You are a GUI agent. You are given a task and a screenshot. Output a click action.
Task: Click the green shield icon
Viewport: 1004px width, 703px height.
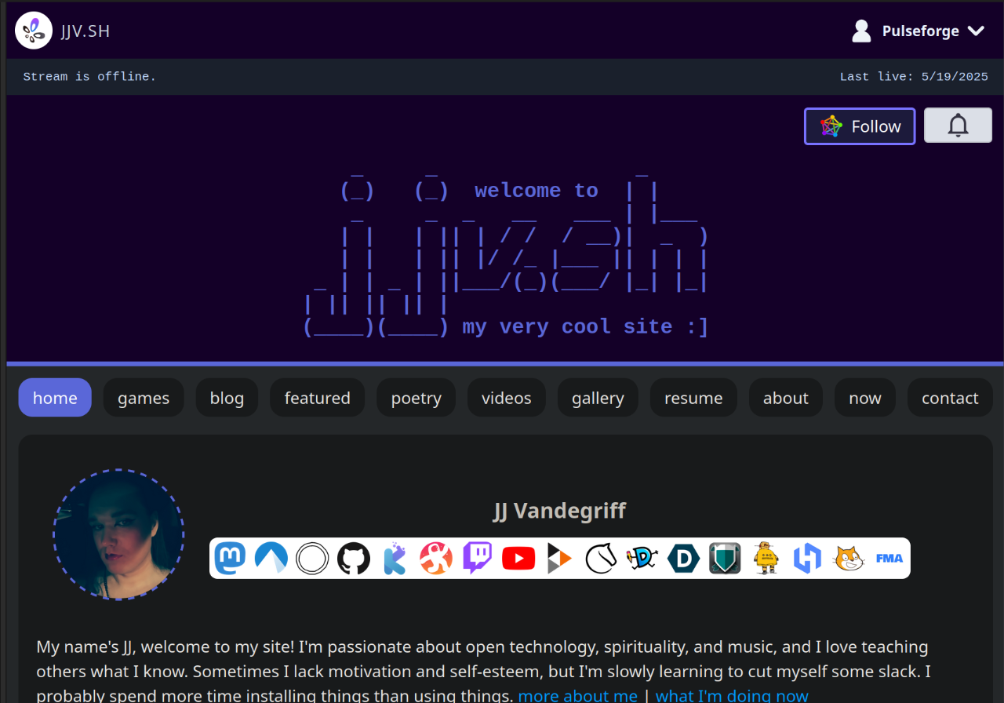pos(725,559)
